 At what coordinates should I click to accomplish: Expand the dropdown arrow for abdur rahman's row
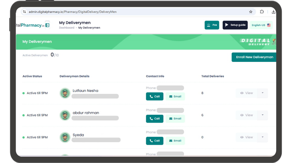(263, 115)
